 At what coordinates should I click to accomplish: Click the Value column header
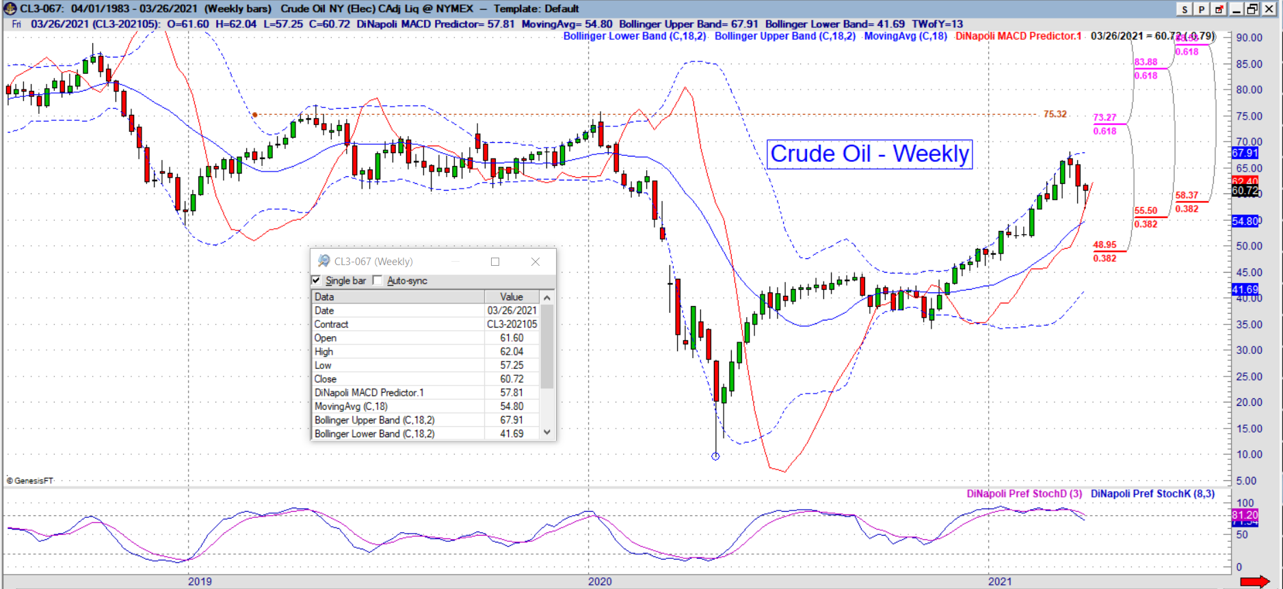tap(512, 297)
